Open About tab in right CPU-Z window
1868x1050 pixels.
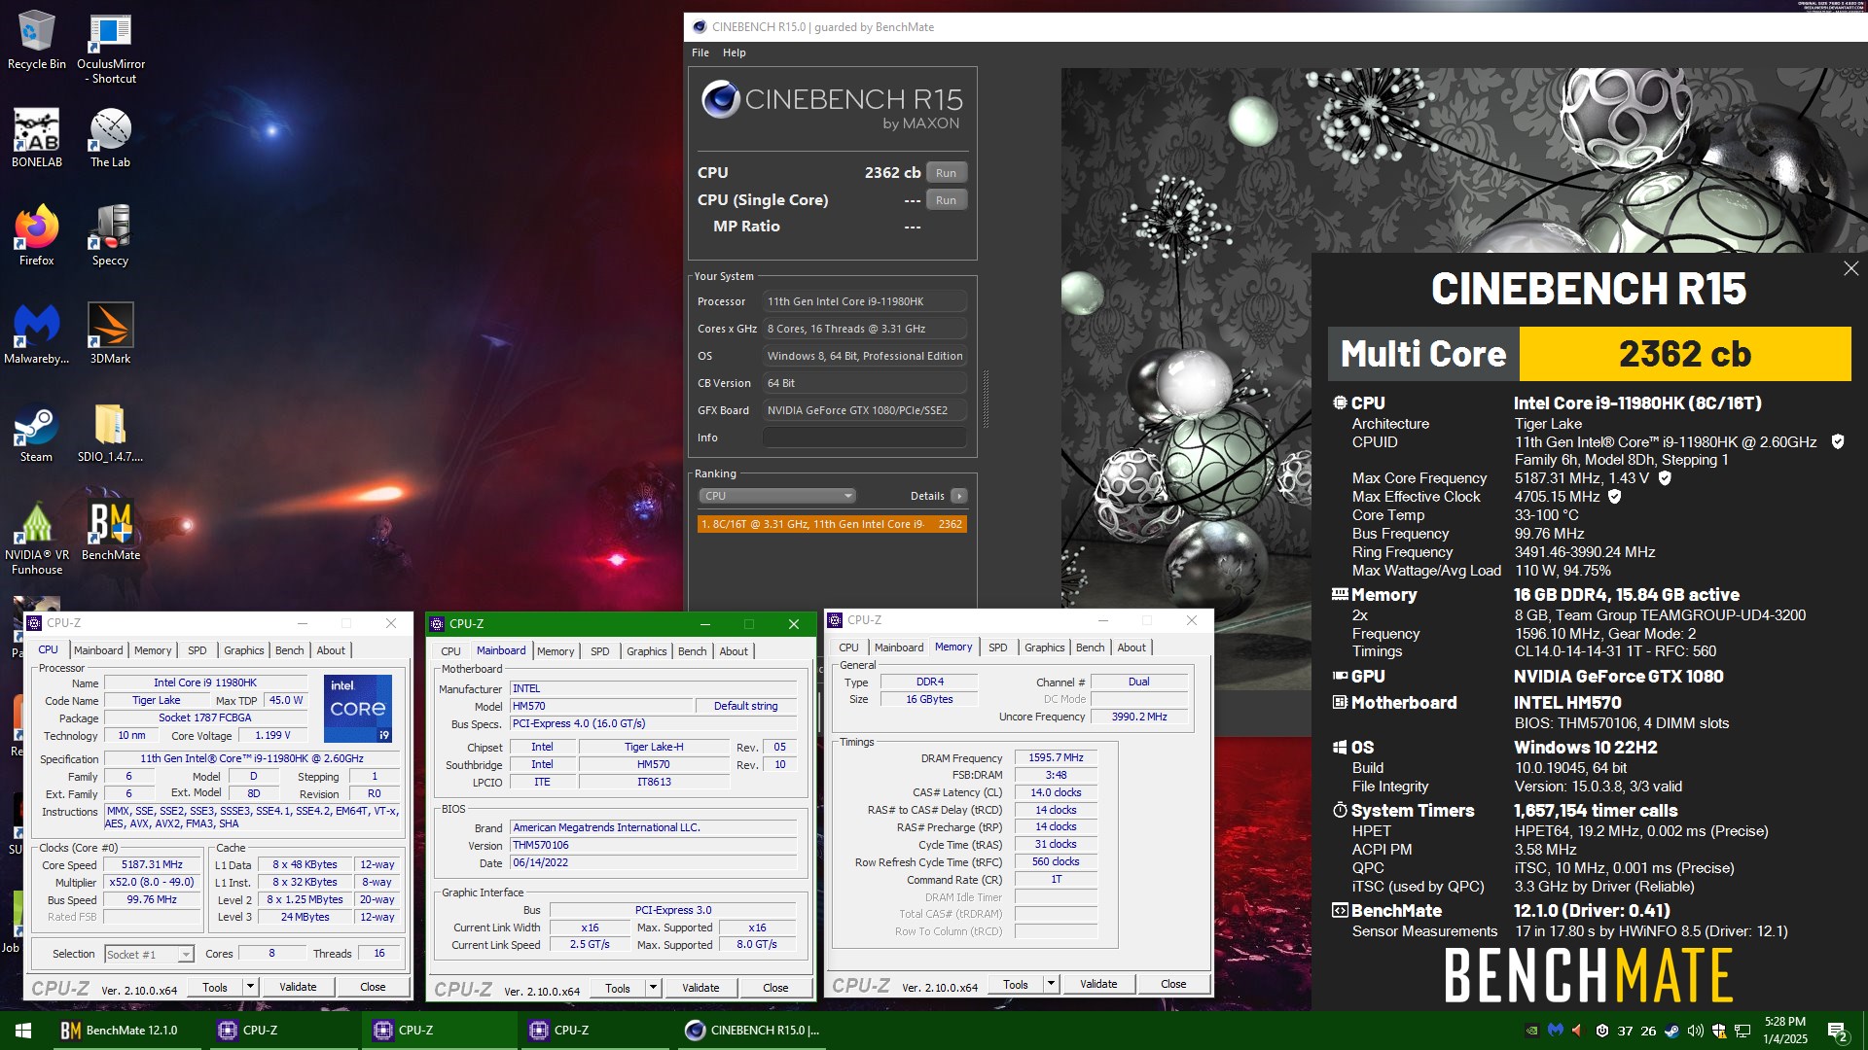point(1132,647)
